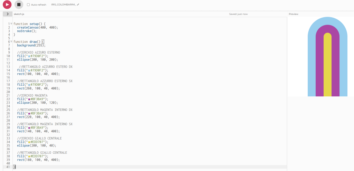This screenshot has width=354, height=171.
Task: Fold the draw function at line 6
Action: click(11, 41)
